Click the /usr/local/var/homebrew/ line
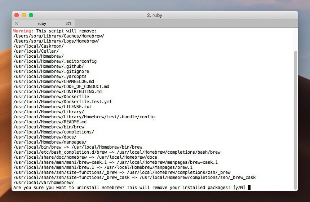Viewport: 310px width, 202px height. 44,183
